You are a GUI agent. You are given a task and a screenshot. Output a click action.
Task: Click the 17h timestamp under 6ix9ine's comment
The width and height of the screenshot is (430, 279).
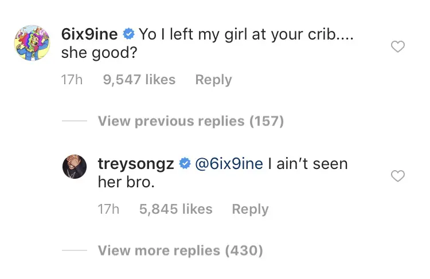(x=72, y=80)
